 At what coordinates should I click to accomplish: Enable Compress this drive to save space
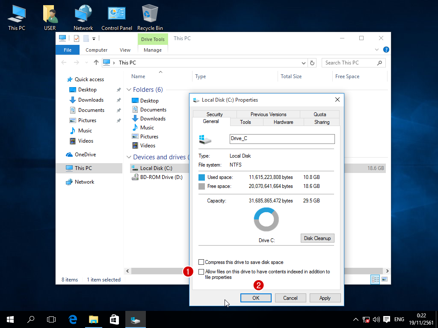tap(201, 262)
